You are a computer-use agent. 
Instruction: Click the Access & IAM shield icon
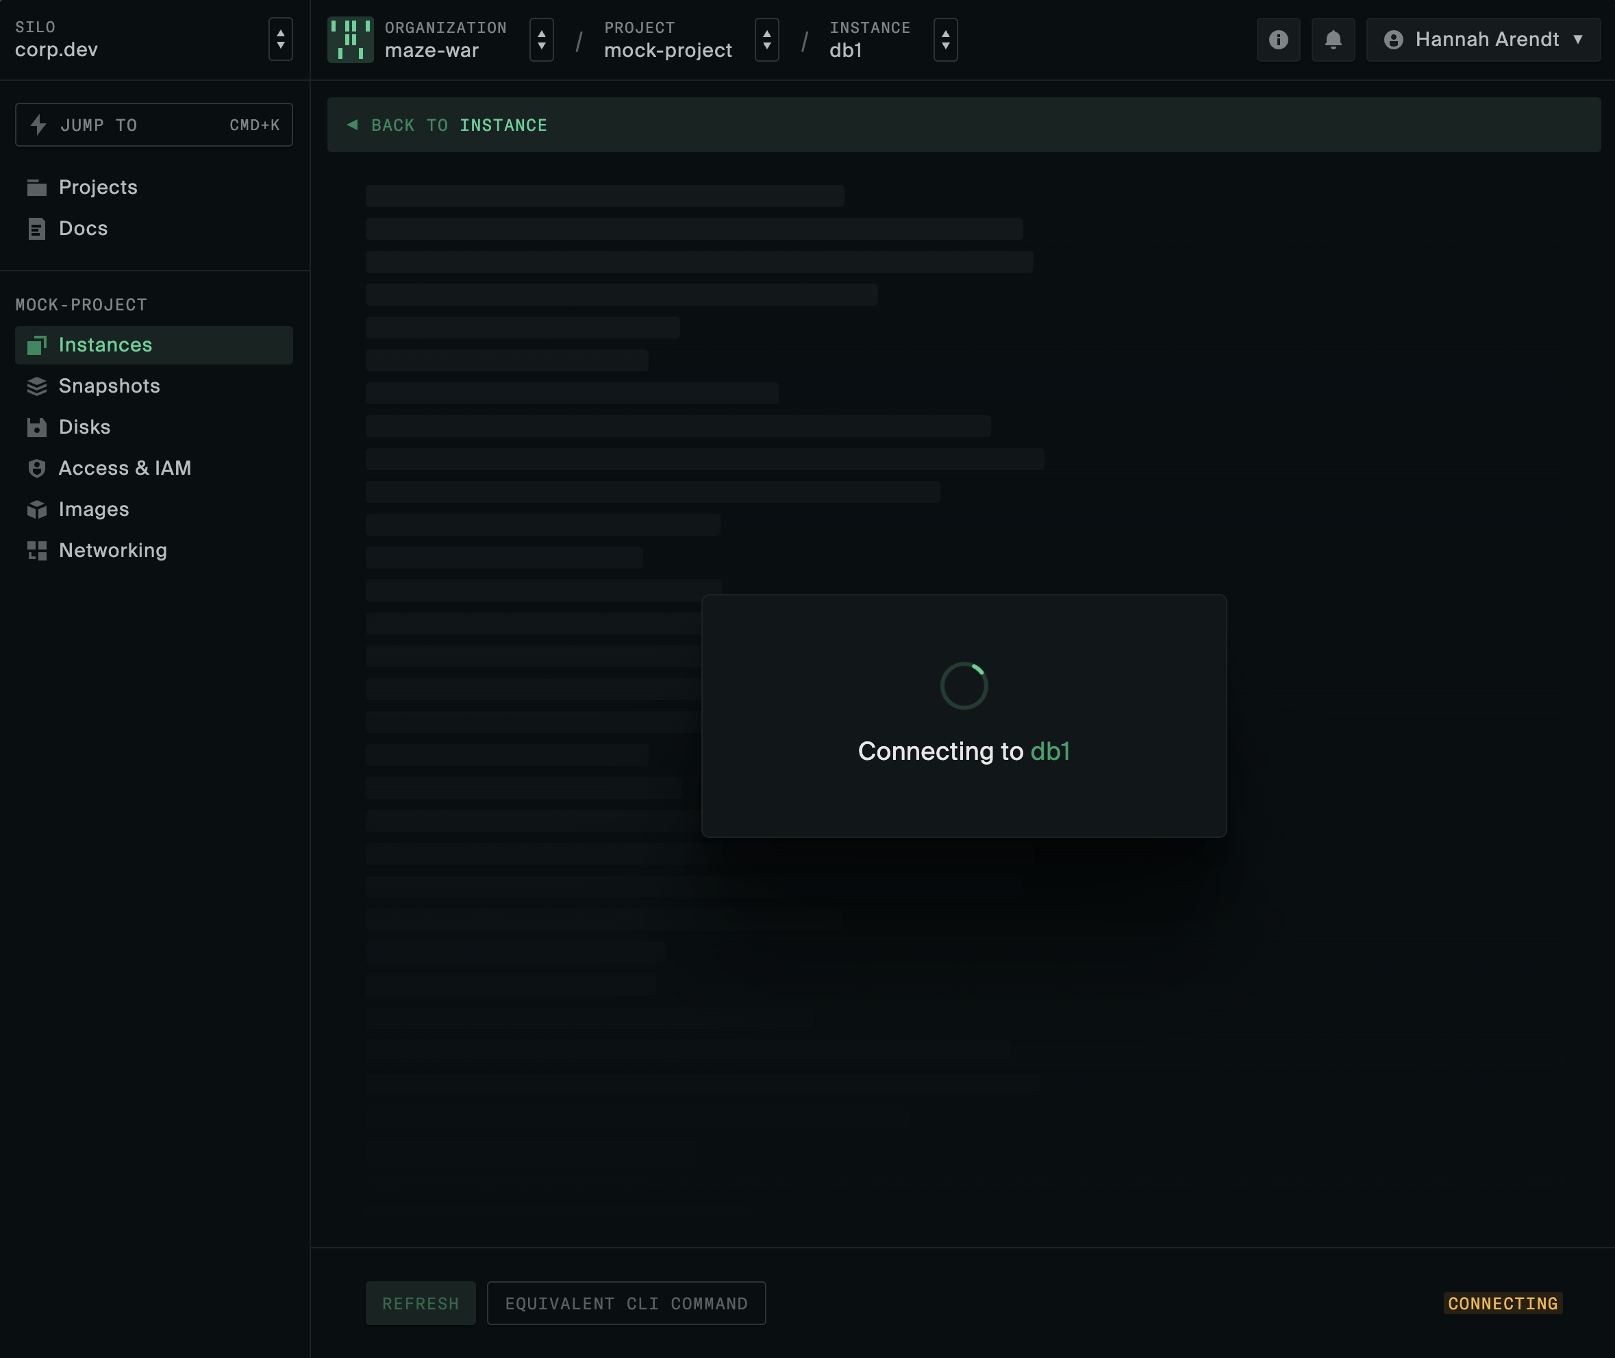(x=36, y=468)
